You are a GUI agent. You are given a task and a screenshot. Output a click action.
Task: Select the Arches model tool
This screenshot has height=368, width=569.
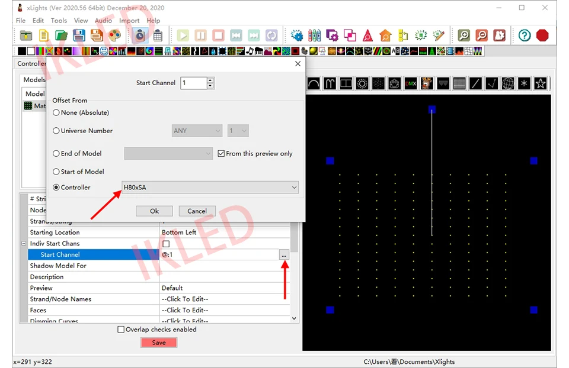click(314, 83)
